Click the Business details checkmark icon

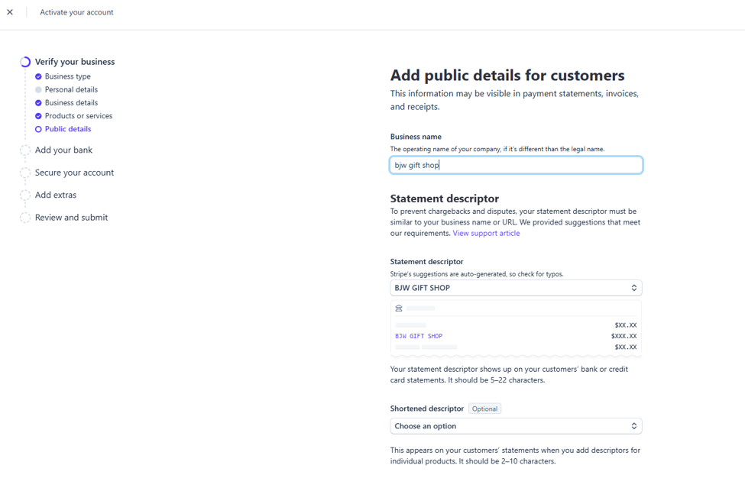click(38, 103)
